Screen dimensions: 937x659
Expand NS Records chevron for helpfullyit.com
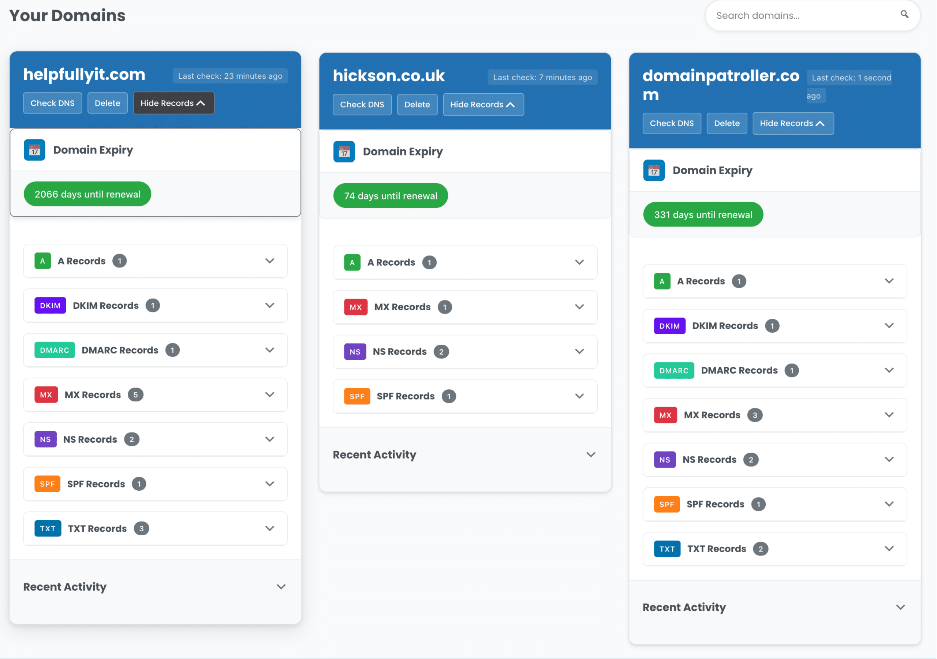click(x=270, y=439)
